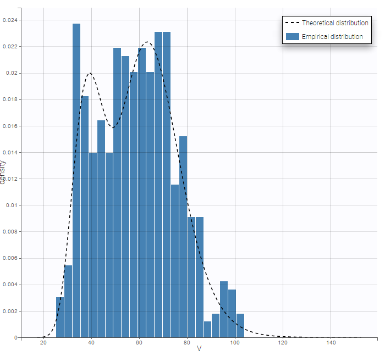Click the 20 x-axis tick label

click(43, 343)
